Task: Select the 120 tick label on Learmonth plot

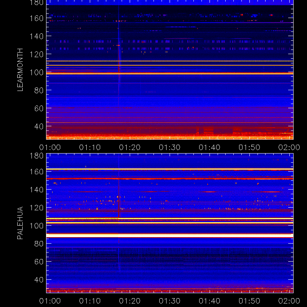Action: point(36,54)
